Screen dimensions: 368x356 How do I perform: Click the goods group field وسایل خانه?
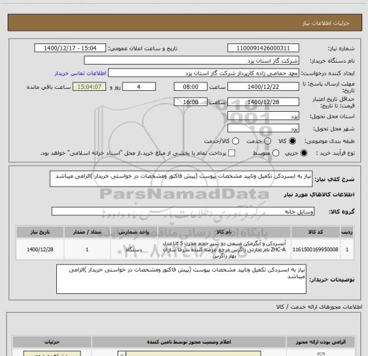(x=183, y=212)
